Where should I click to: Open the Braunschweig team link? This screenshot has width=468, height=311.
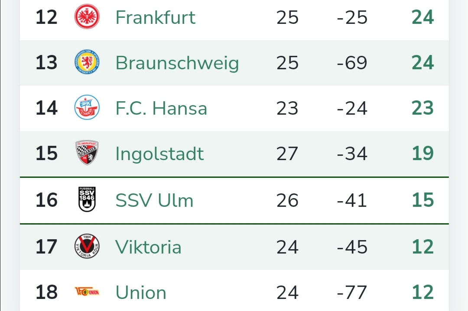[177, 63]
